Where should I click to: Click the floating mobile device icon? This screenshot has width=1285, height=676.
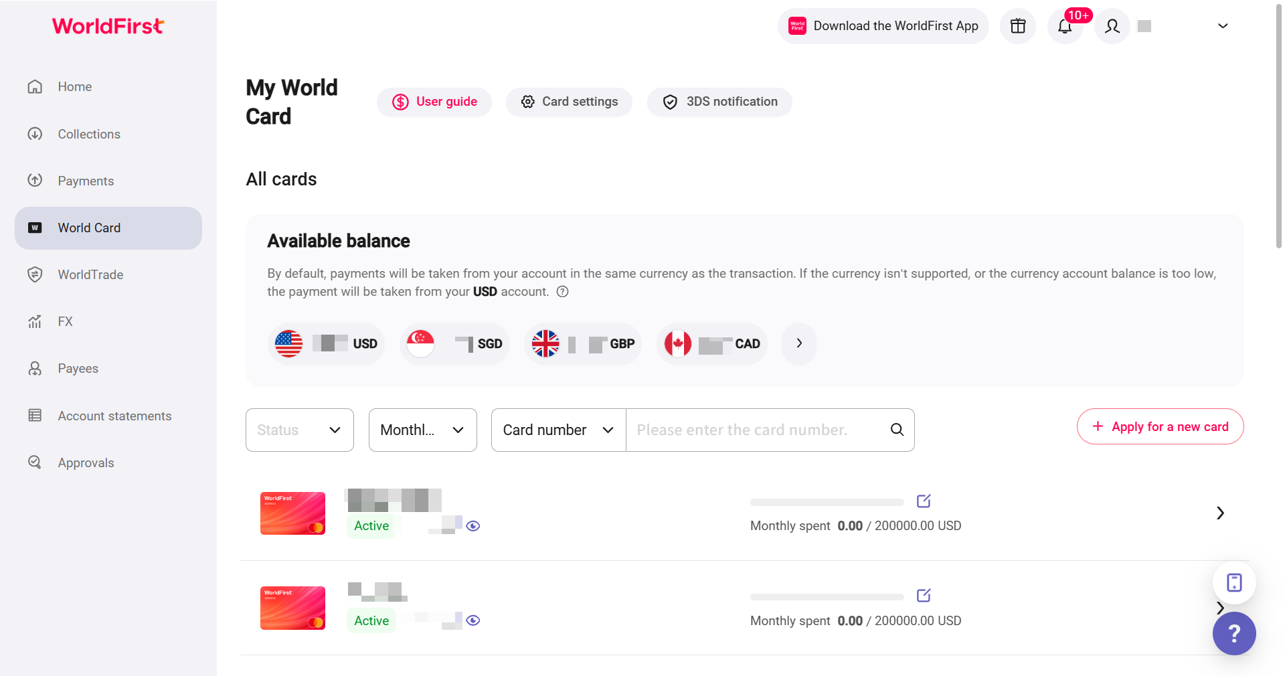[1233, 582]
